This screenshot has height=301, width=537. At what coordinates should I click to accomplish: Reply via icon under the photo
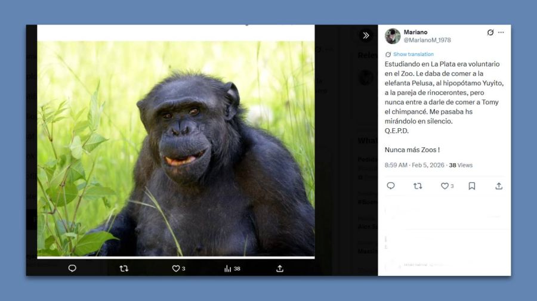[72, 268]
